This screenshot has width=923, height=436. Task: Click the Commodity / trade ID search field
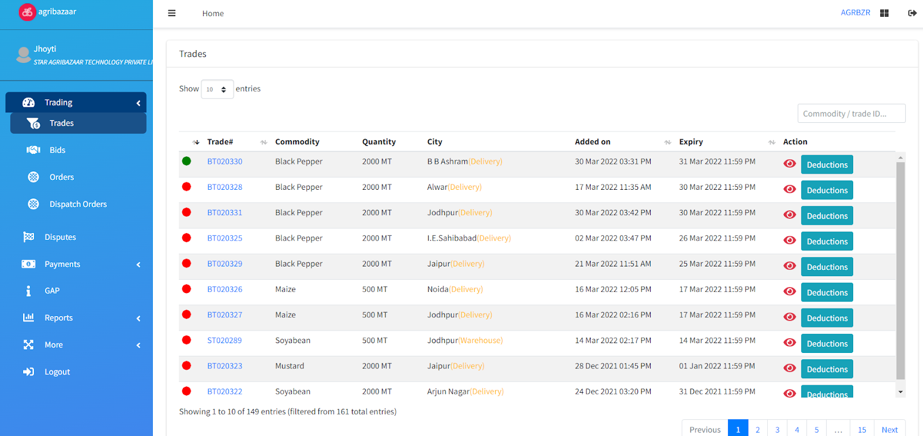851,114
